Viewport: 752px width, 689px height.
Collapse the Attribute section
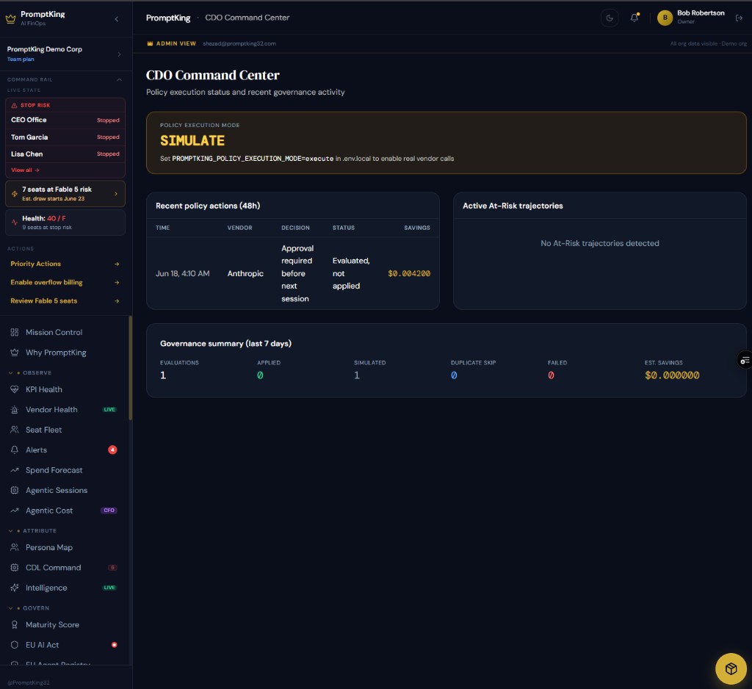[x=10, y=530]
